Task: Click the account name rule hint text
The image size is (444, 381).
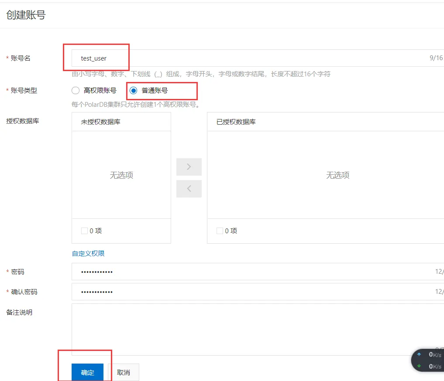Action: click(x=201, y=74)
